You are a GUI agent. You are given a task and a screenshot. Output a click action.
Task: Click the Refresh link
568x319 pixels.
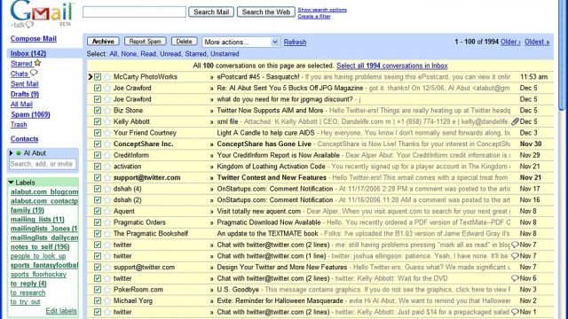tap(295, 43)
